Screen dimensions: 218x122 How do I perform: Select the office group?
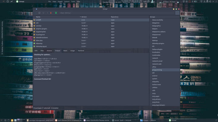154,67
